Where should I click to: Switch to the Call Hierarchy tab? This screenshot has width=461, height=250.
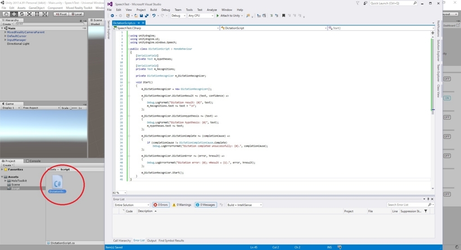coord(122,241)
